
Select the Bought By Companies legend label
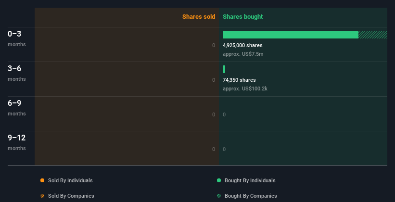[251, 196]
